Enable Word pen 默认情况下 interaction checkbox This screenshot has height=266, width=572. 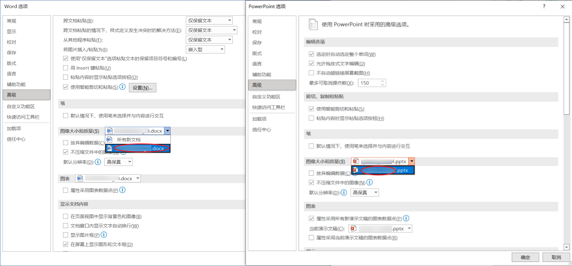pyautogui.click(x=66, y=116)
